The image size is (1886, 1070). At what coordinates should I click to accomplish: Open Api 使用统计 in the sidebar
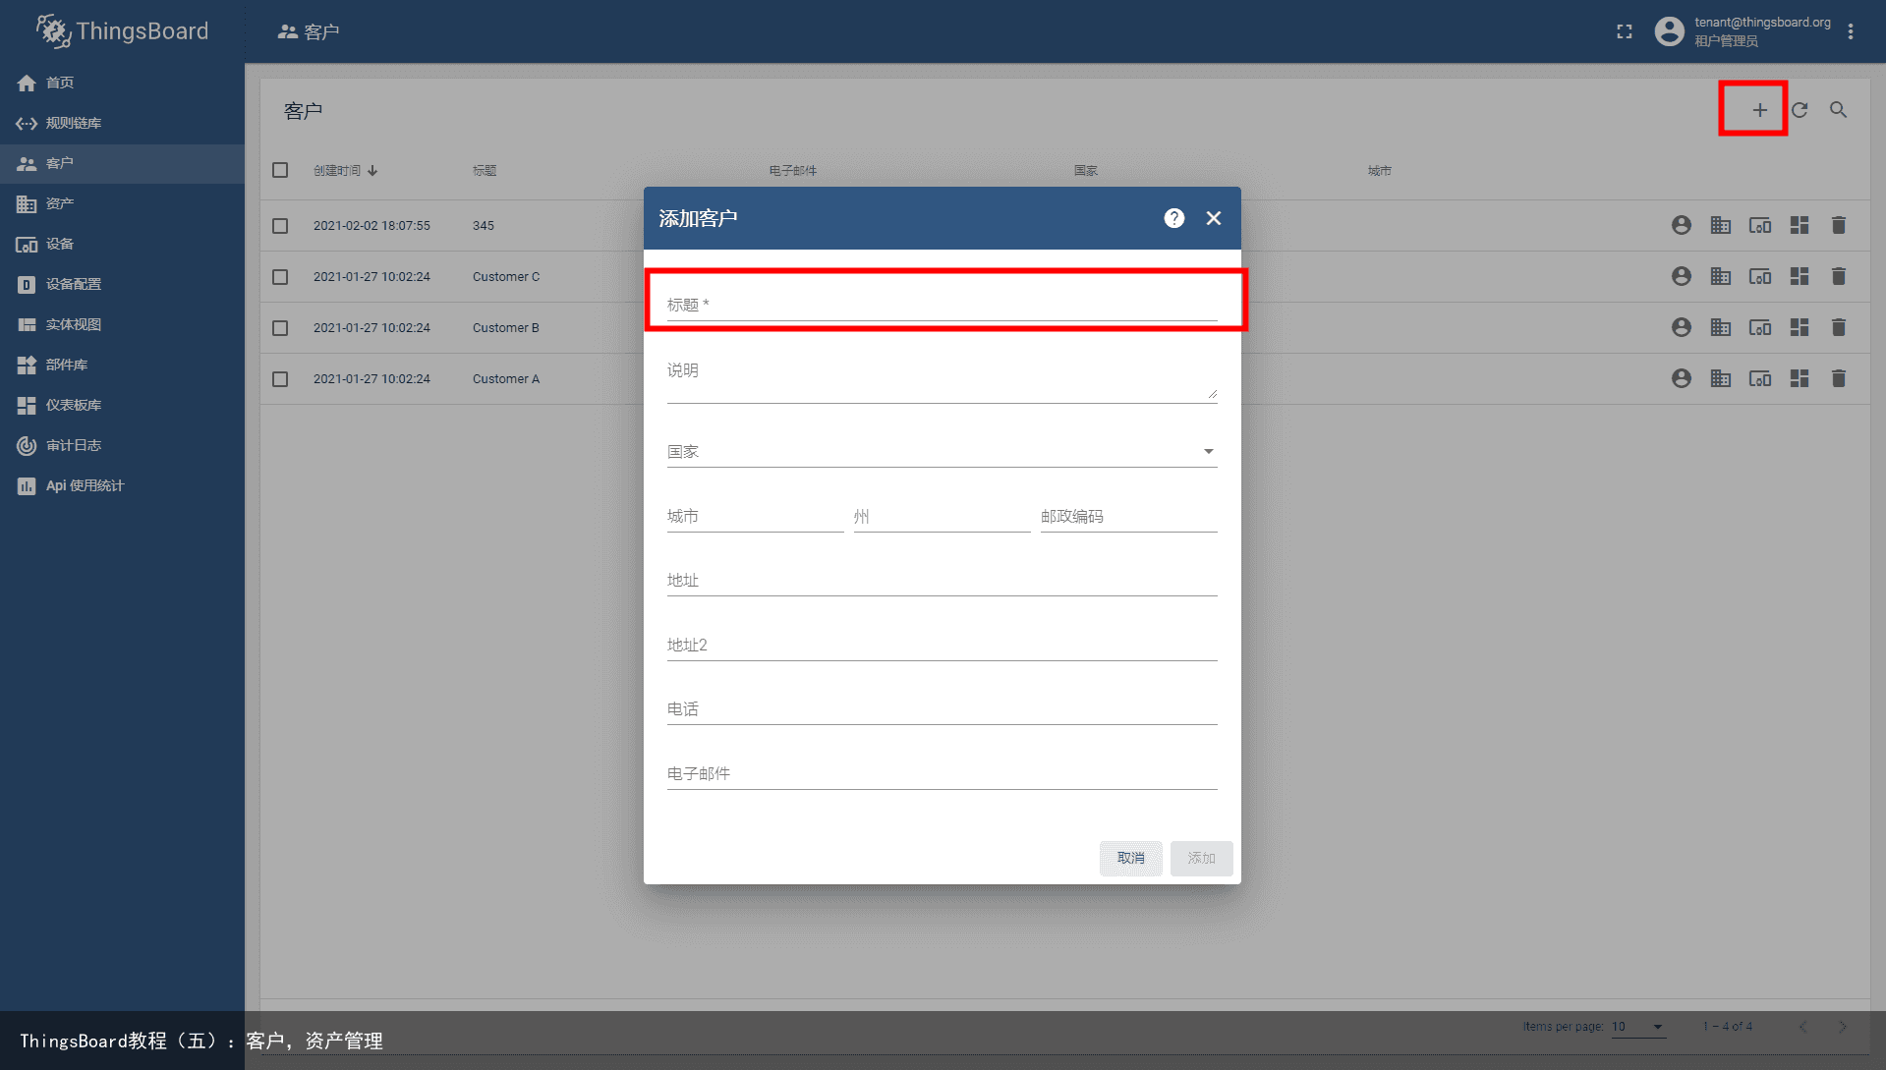pos(122,485)
